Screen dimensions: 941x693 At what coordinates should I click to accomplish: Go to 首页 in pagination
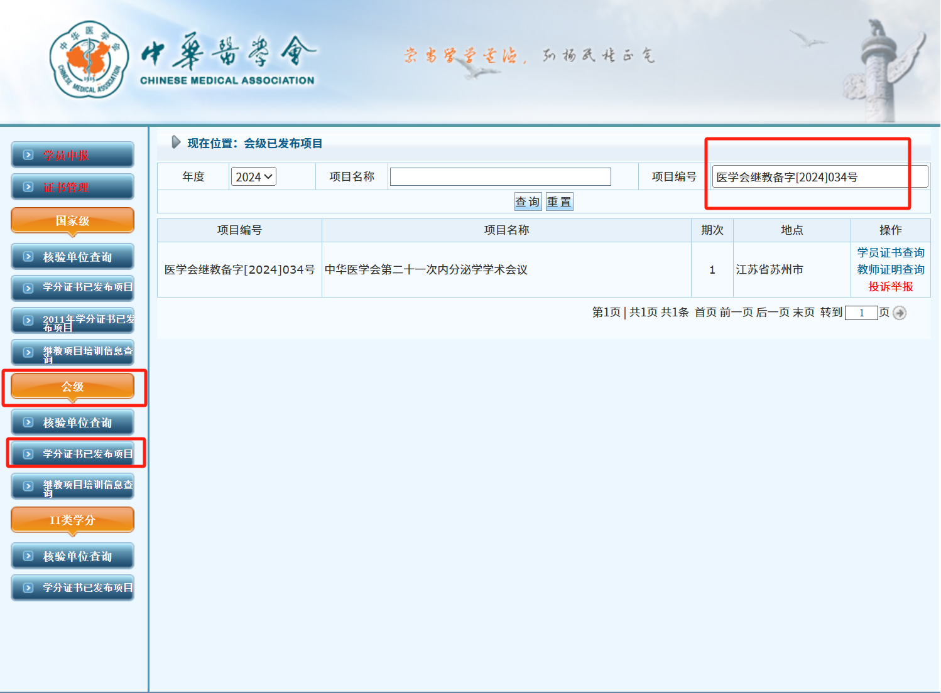click(705, 313)
